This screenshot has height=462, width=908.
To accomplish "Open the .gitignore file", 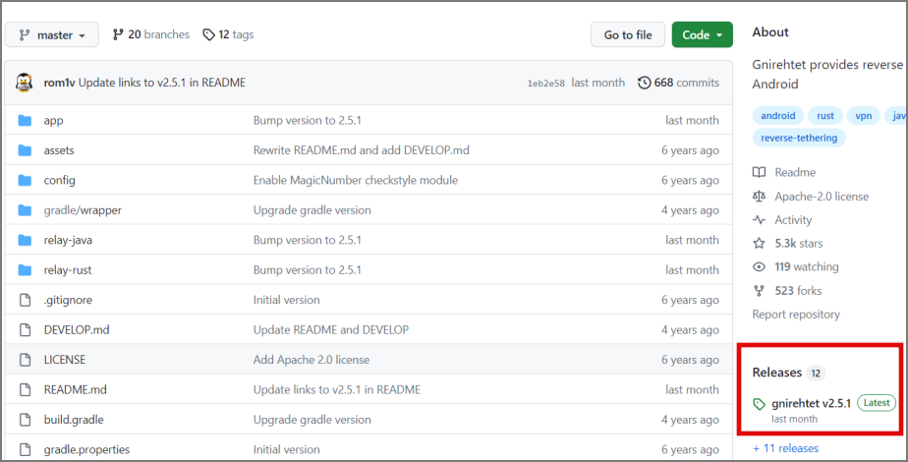I will tap(68, 300).
